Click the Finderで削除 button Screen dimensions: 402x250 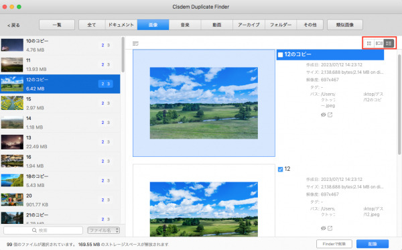coord(334,244)
